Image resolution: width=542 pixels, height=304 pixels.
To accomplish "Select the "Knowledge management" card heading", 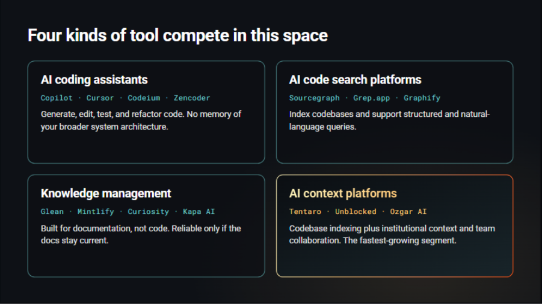I will (x=106, y=193).
